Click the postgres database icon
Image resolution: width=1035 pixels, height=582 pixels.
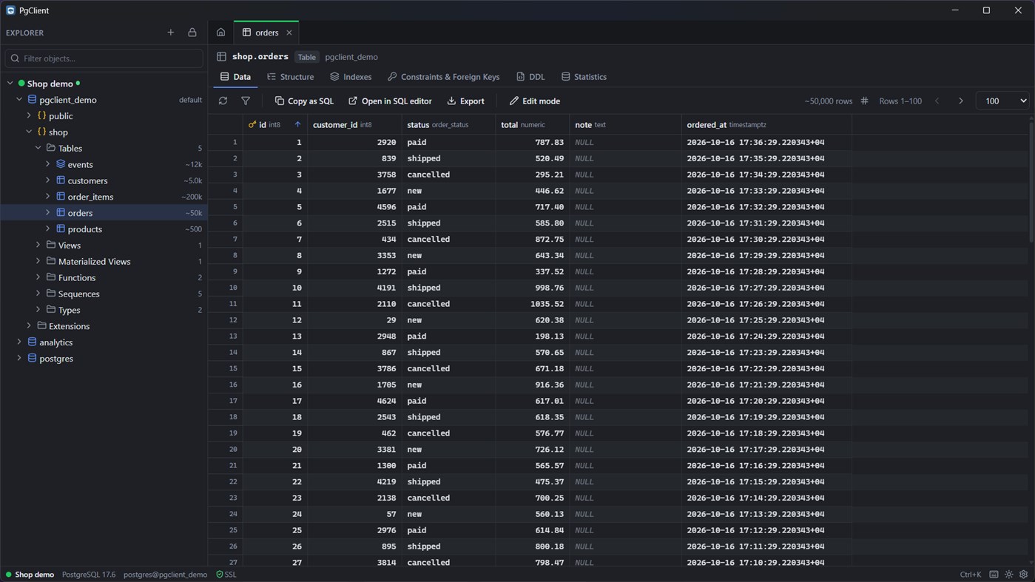pos(32,359)
